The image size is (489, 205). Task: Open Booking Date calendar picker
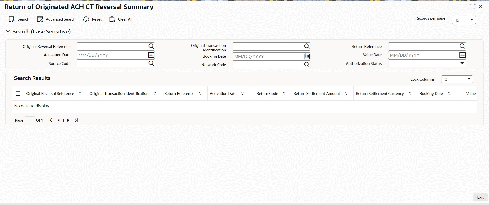point(307,56)
